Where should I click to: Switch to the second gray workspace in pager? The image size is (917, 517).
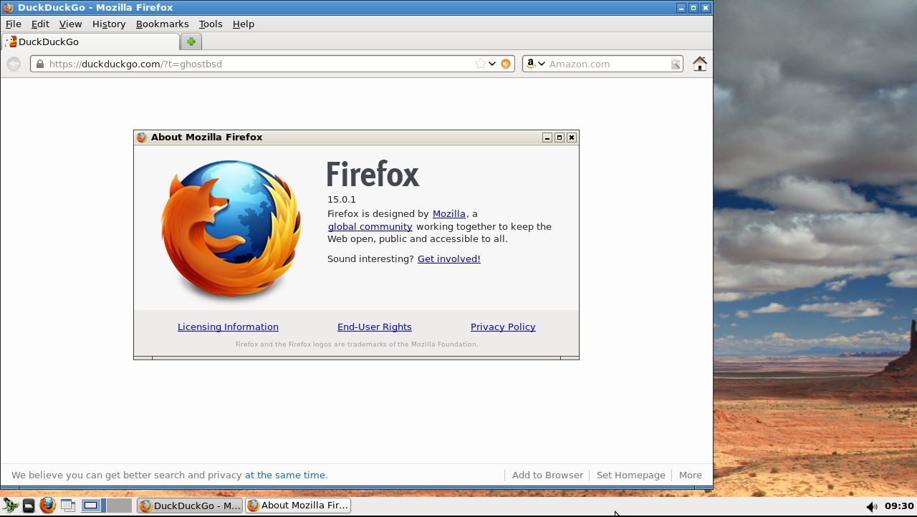click(x=120, y=506)
